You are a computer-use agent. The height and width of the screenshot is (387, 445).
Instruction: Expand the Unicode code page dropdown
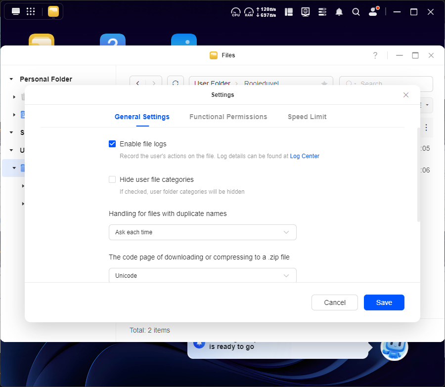point(202,275)
